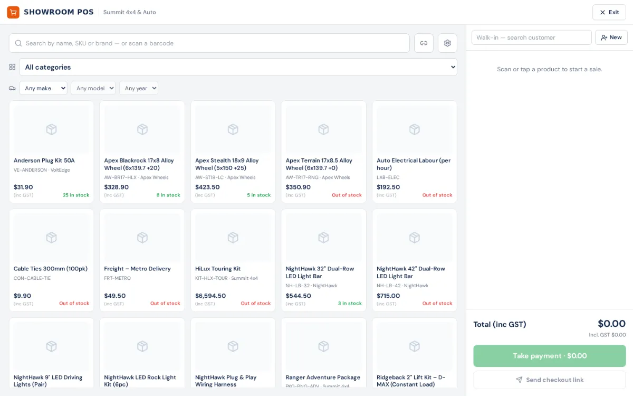Click the Apex Stealth 18x9 wheel placeholder image
The height and width of the screenshot is (396, 633).
(233, 129)
